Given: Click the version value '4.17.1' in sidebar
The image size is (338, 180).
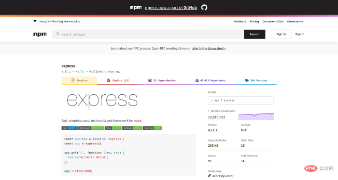Looking at the screenshot, I should point(212,130).
